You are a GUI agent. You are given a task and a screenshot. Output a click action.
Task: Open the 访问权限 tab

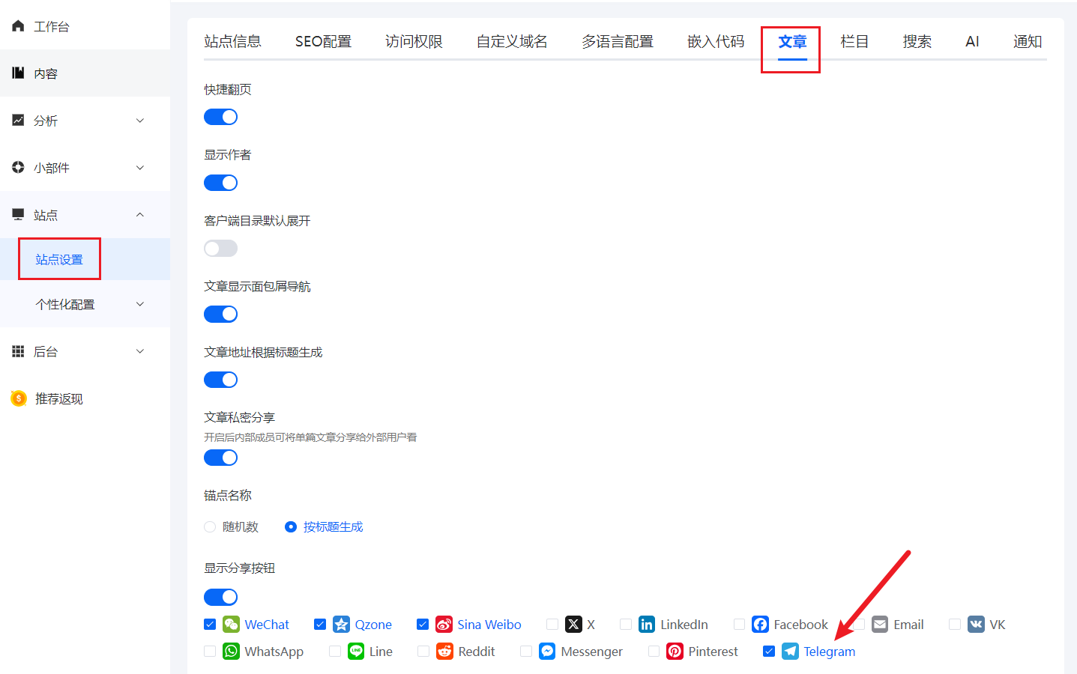tap(414, 41)
